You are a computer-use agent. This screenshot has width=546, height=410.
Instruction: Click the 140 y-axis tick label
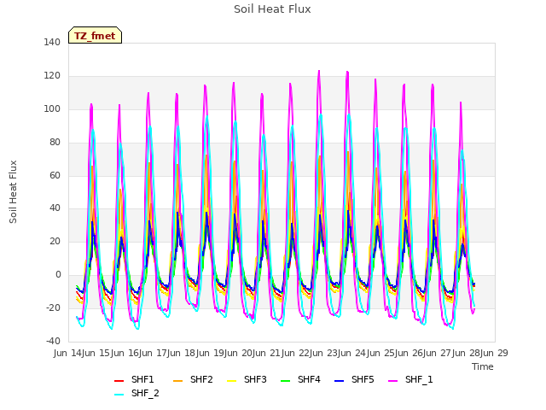[x=52, y=43]
